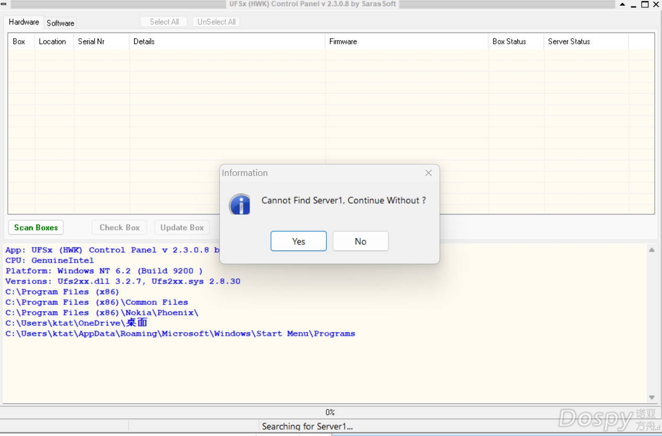662x436 pixels.
Task: Click the Firmware column header
Action: coord(407,42)
